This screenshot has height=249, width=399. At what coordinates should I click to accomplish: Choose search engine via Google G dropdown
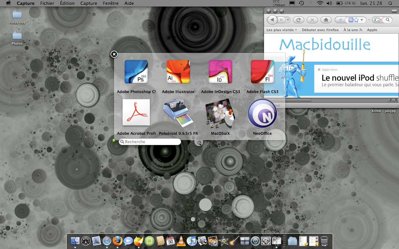tap(378, 20)
